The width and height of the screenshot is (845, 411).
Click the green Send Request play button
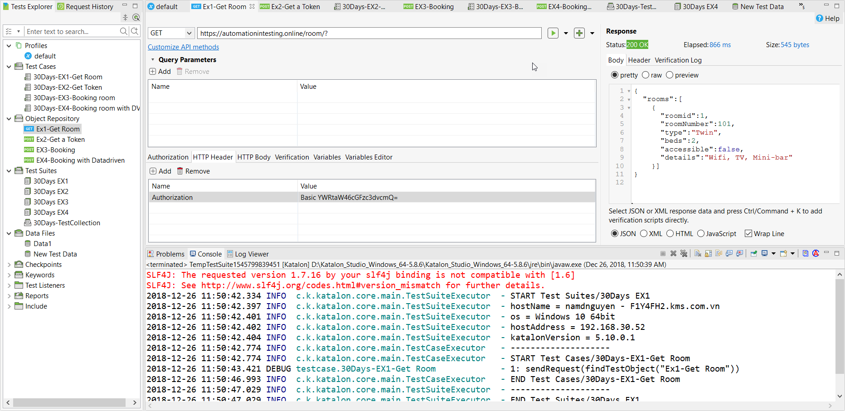553,33
